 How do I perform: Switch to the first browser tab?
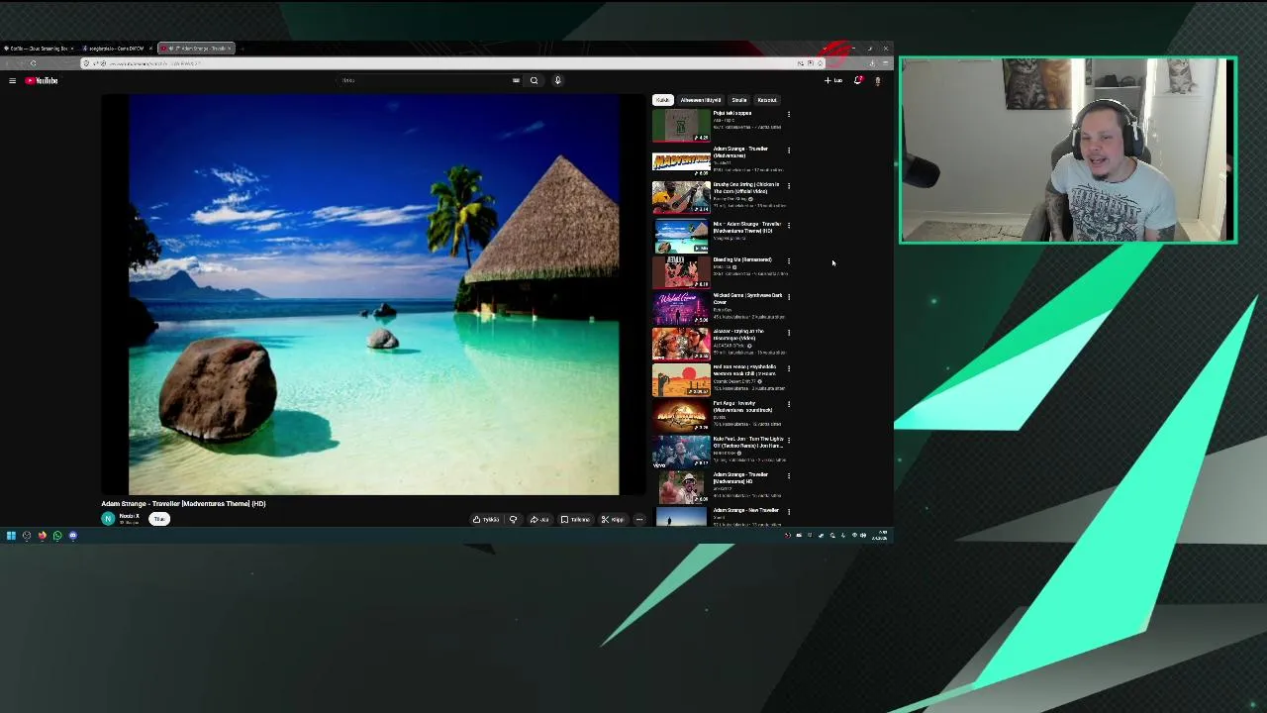point(38,49)
